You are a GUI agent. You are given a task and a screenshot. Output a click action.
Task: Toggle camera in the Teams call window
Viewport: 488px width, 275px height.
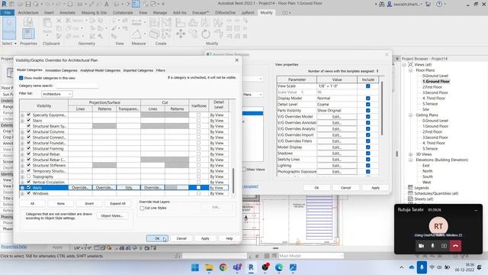tap(421, 246)
